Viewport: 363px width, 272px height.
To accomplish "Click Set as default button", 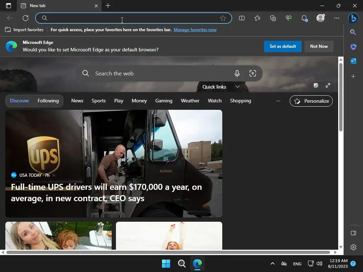I will click(x=283, y=46).
